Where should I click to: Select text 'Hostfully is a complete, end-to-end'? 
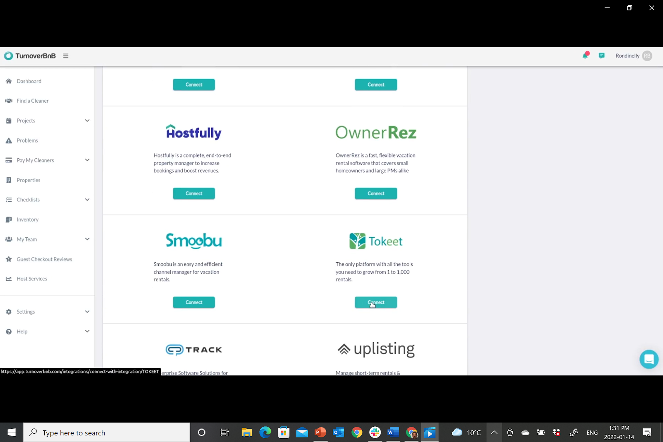[x=192, y=155]
